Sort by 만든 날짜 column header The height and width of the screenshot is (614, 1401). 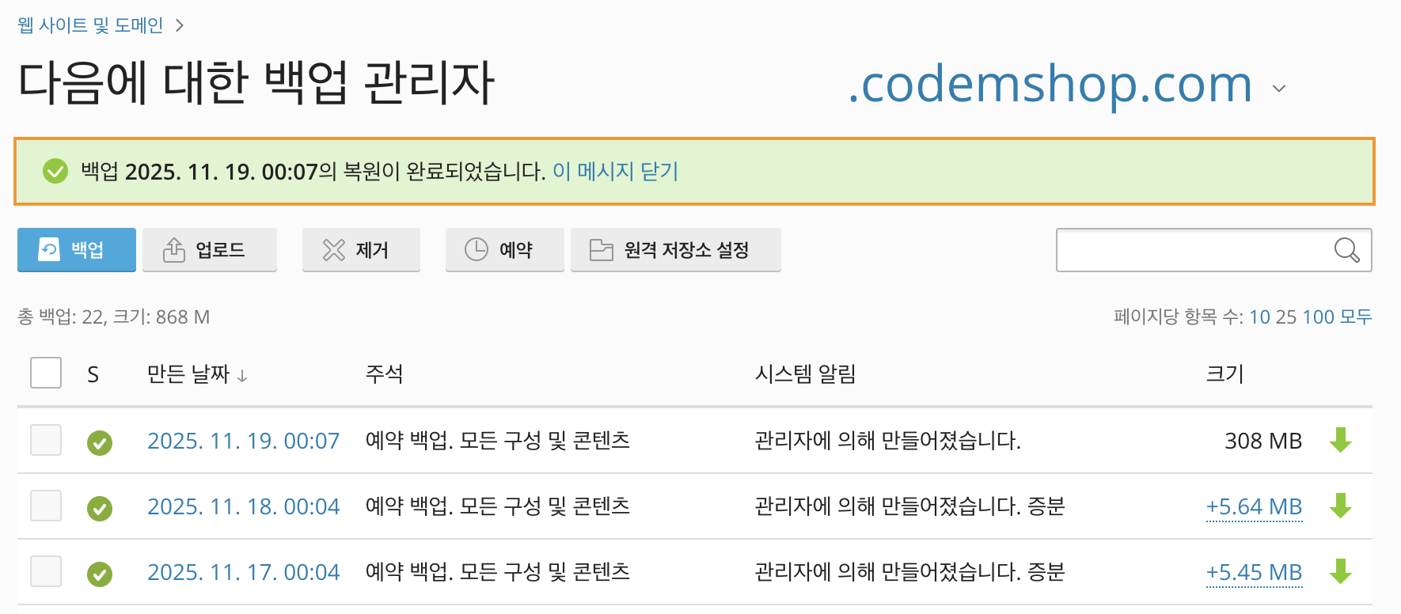188,373
